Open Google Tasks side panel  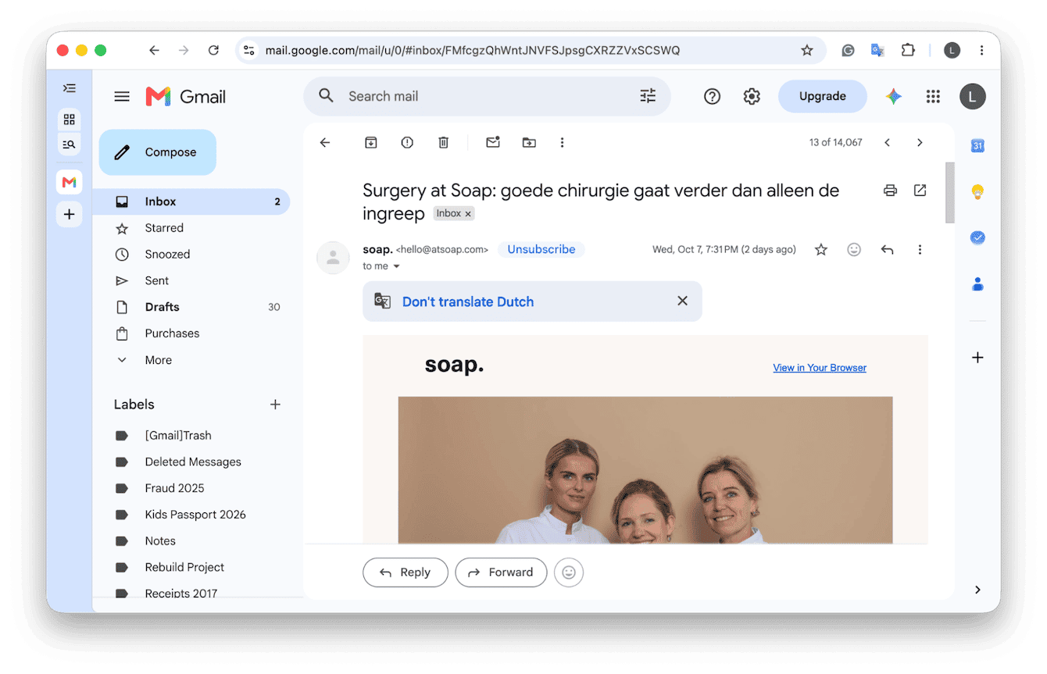tap(977, 237)
